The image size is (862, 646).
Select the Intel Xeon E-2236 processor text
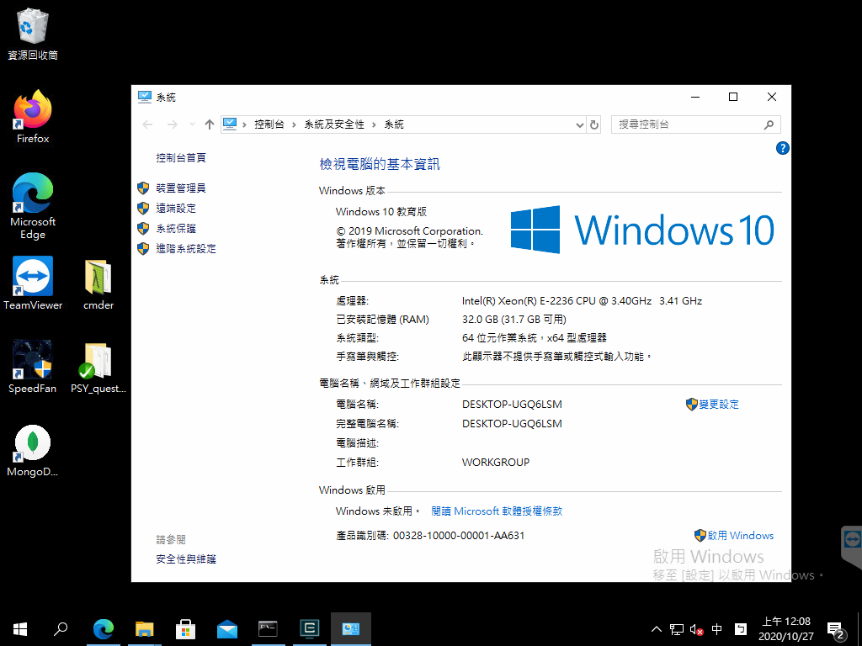582,301
